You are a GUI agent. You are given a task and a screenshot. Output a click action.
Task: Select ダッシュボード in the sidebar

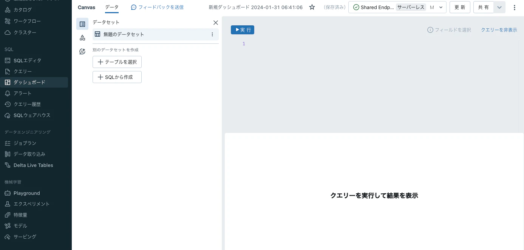34,82
